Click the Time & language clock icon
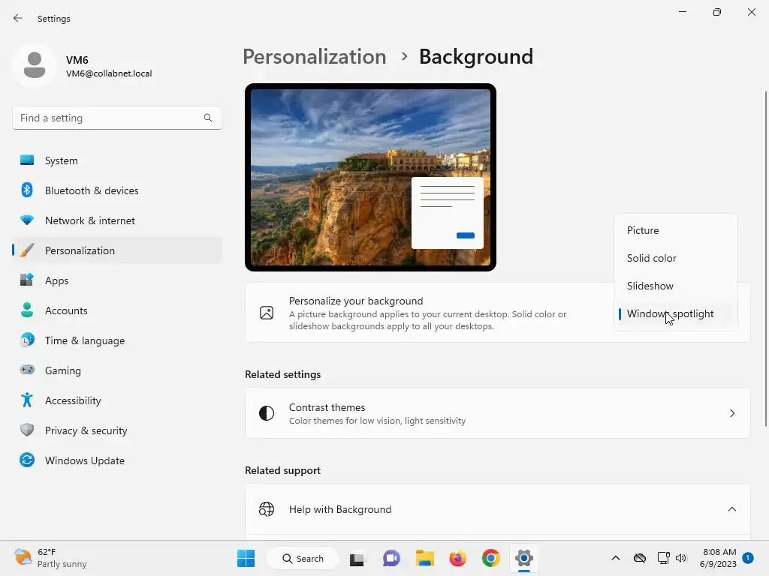The width and height of the screenshot is (769, 576). (27, 340)
